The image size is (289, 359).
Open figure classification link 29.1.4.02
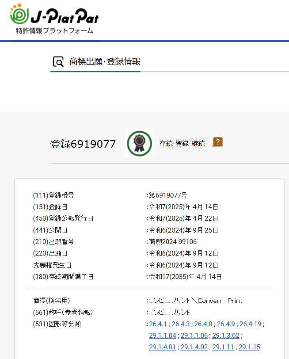click(194, 347)
